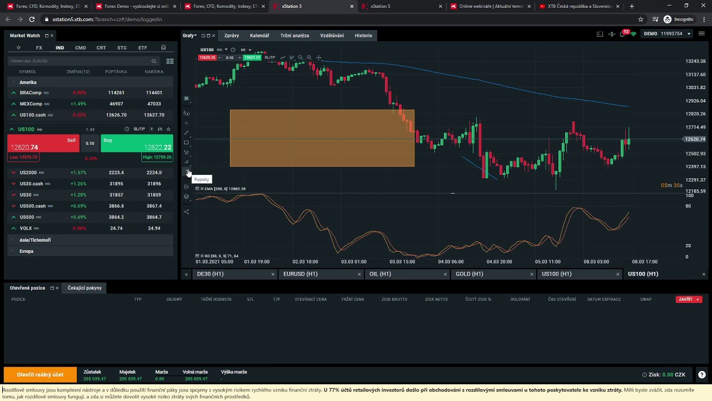712x401 pixels.
Task: Expand the Asie/Tichomoří group
Action: point(13,240)
